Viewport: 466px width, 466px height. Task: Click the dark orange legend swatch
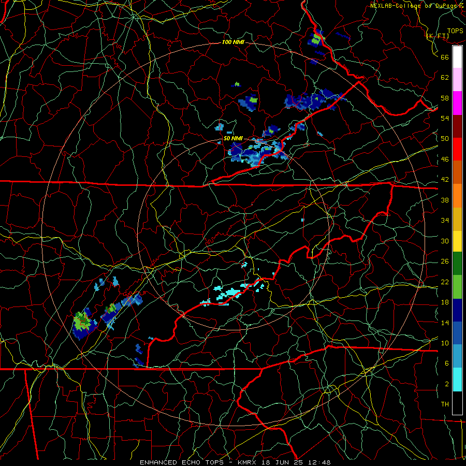(x=457, y=172)
